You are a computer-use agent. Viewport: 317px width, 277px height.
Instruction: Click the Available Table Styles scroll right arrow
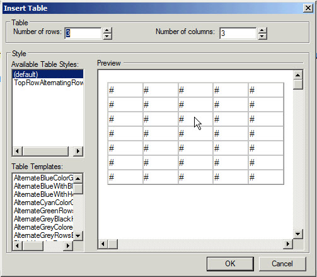[x=78, y=151]
